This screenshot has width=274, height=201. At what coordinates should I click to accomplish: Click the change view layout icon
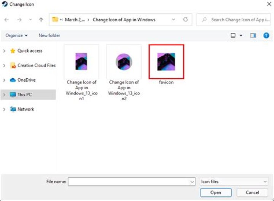[233, 35]
